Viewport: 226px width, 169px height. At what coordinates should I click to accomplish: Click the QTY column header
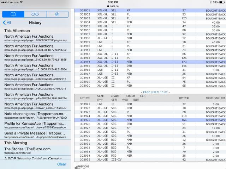tap(184, 98)
